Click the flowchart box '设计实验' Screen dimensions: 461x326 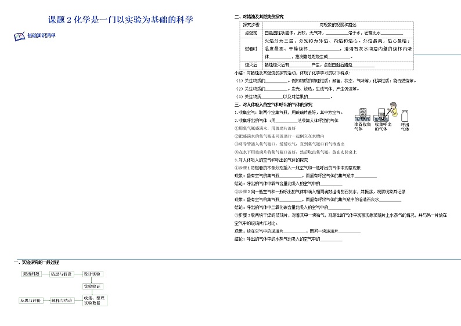tap(92, 274)
